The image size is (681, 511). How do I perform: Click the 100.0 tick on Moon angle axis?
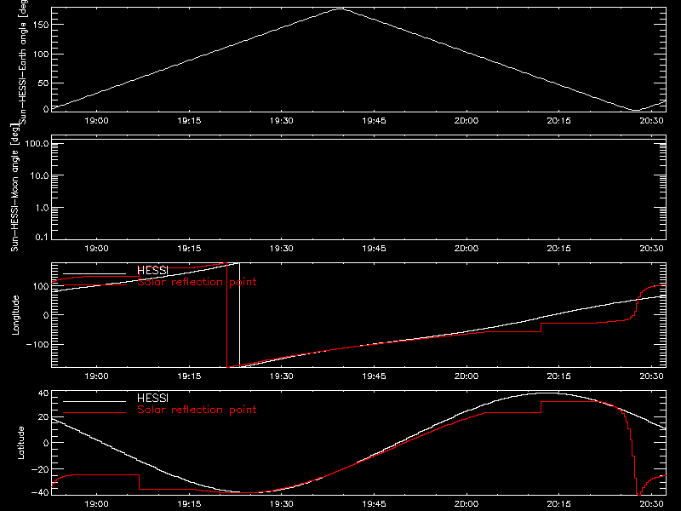click(37, 143)
